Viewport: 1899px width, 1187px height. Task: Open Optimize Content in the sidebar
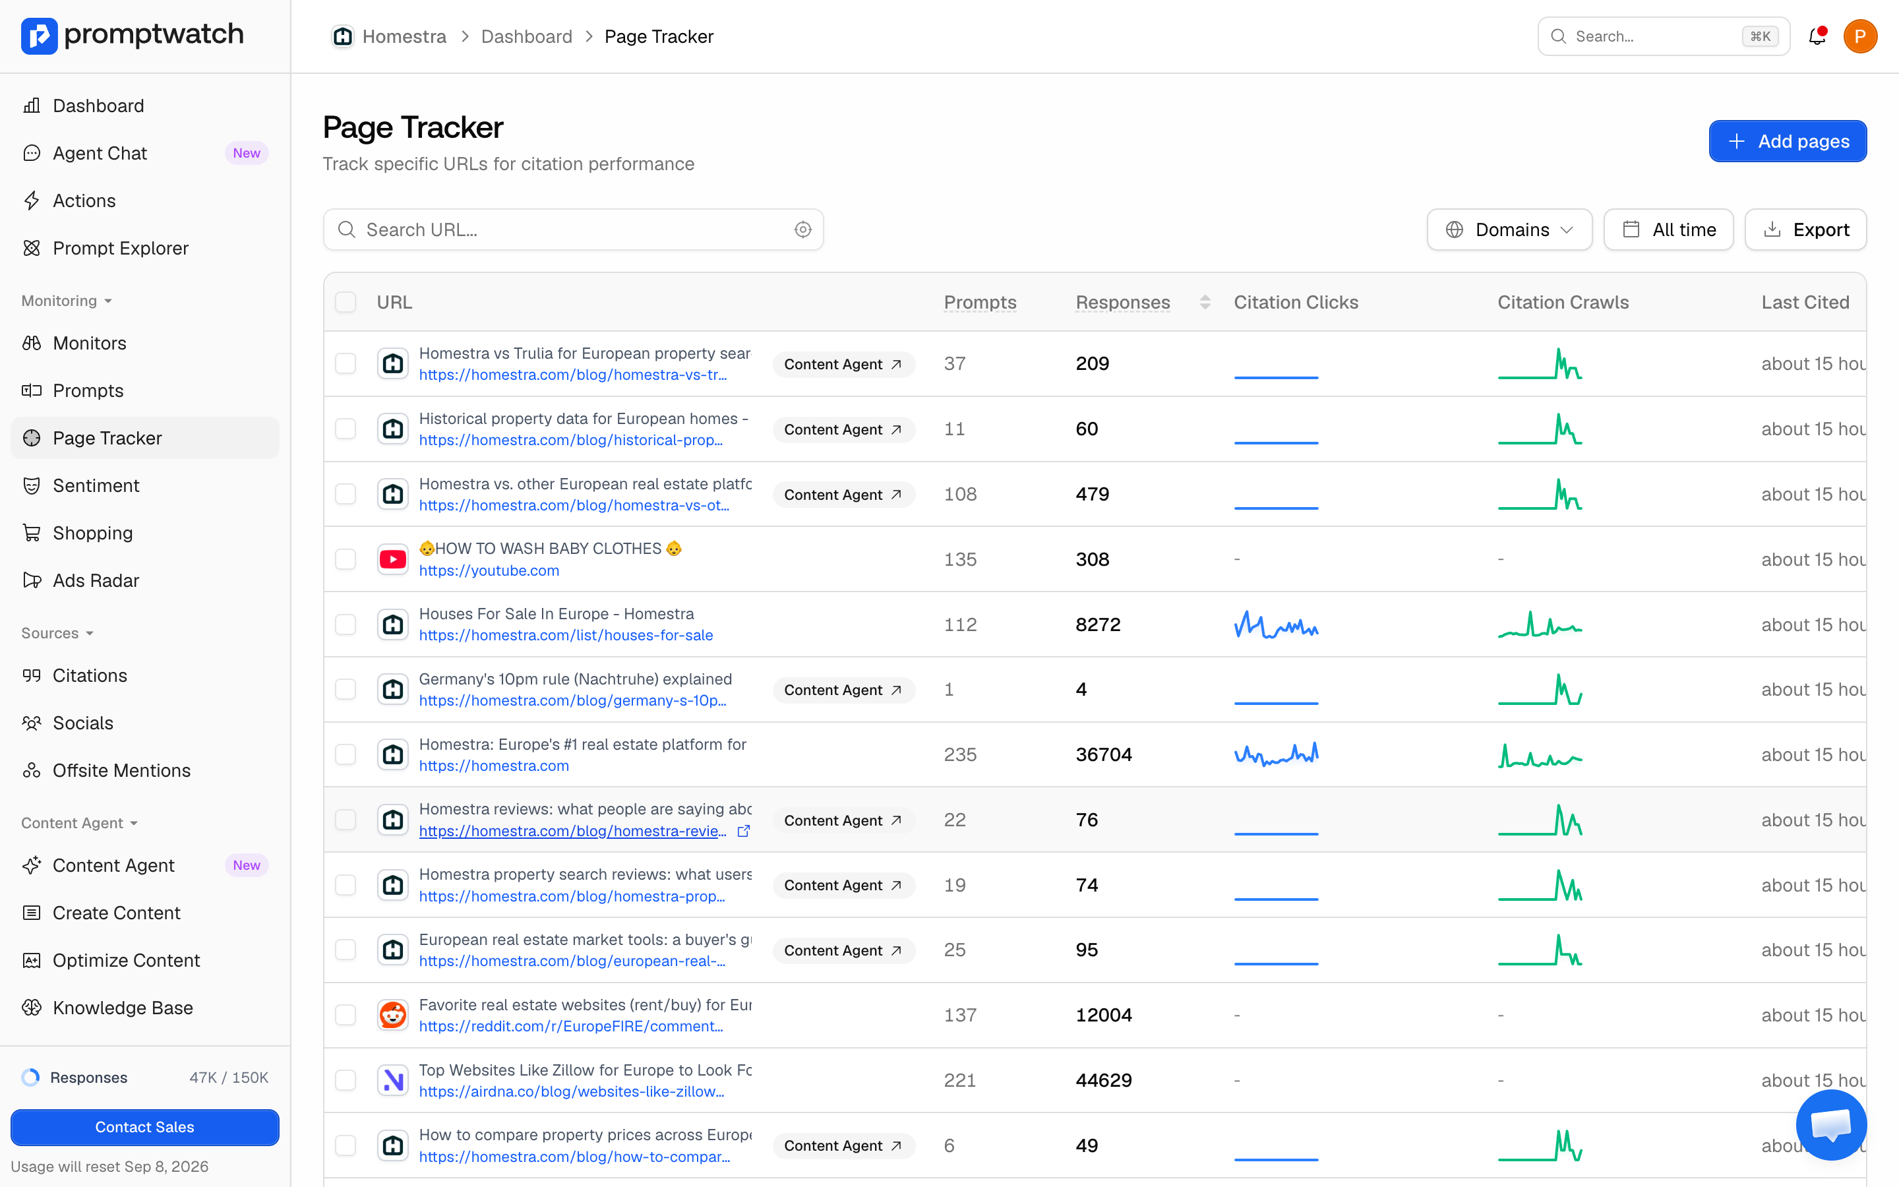click(x=145, y=960)
